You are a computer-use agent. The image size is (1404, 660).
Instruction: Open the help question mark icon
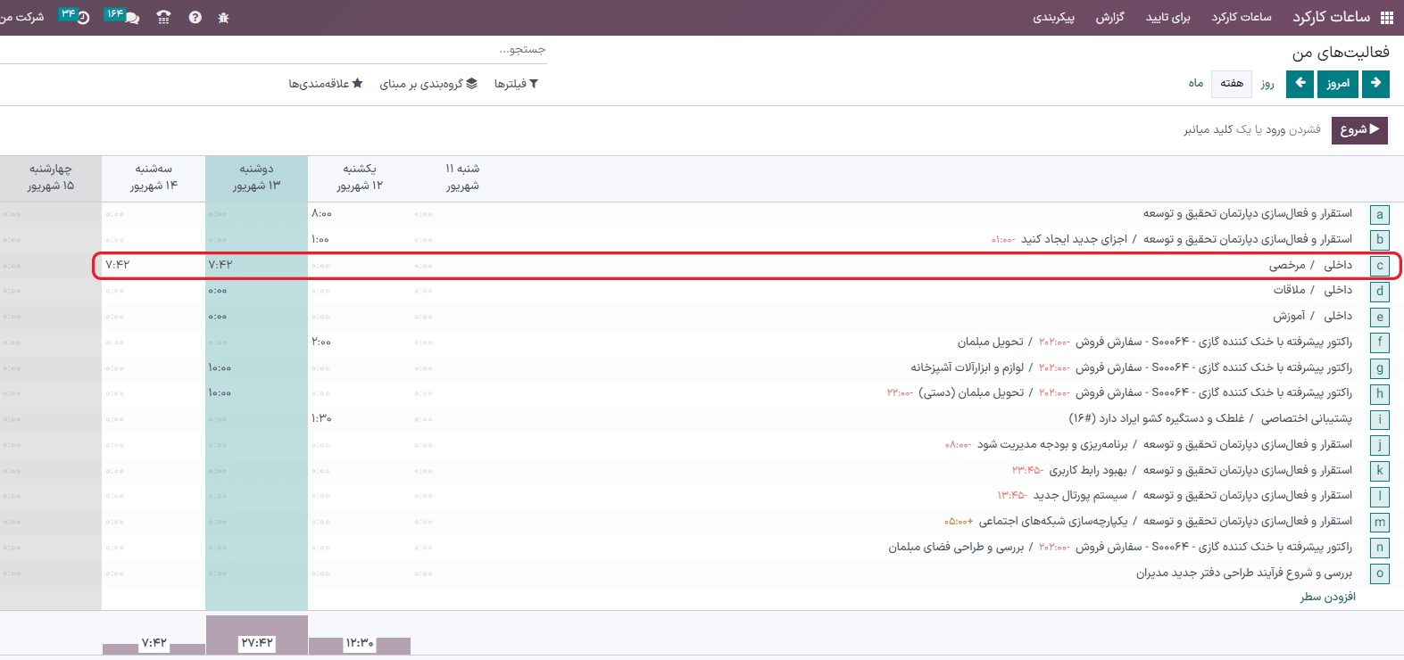click(195, 17)
